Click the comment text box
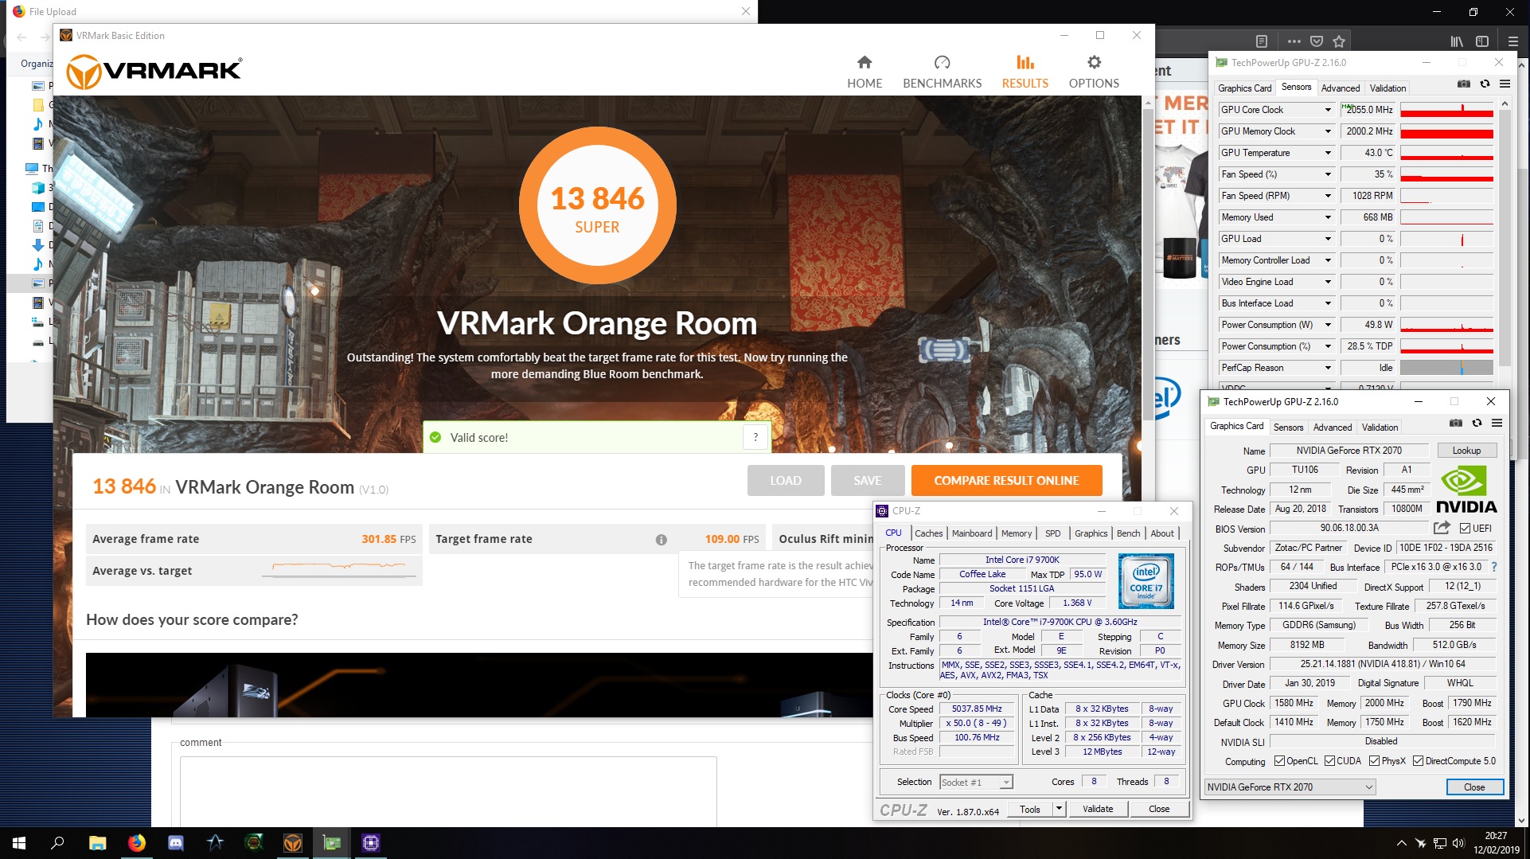Image resolution: width=1530 pixels, height=859 pixels. [448, 792]
